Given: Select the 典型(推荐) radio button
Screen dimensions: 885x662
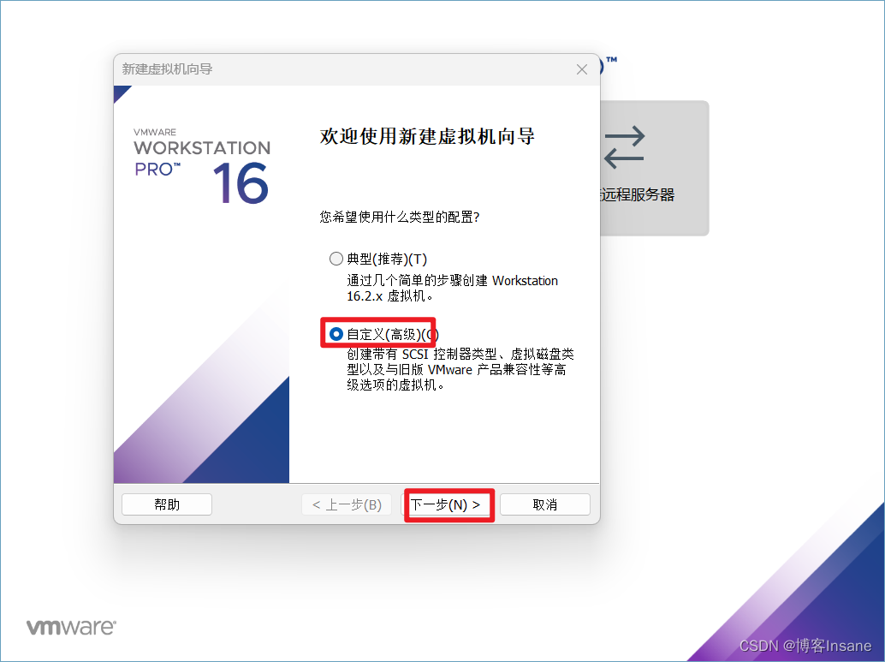Looking at the screenshot, I should [335, 259].
